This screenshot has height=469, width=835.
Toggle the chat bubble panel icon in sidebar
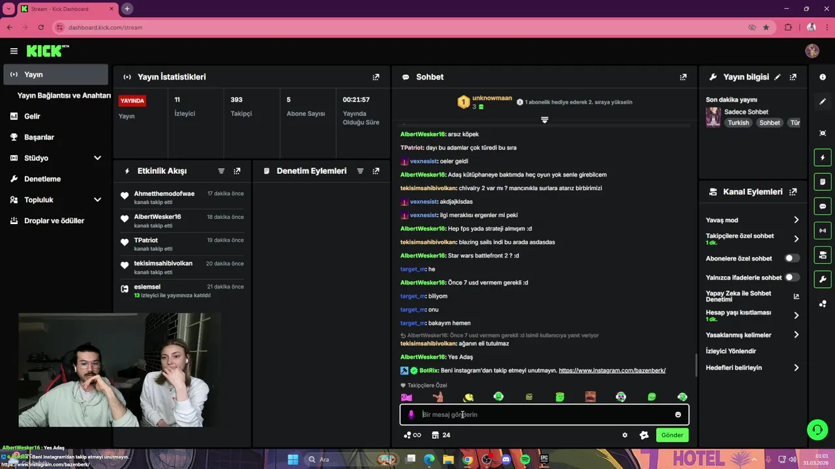822,206
